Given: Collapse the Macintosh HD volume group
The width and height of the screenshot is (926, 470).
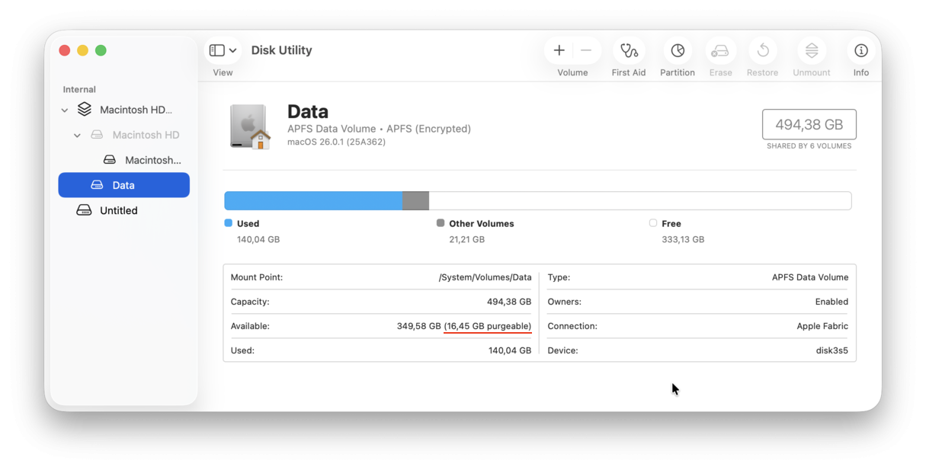Looking at the screenshot, I should click(76, 134).
